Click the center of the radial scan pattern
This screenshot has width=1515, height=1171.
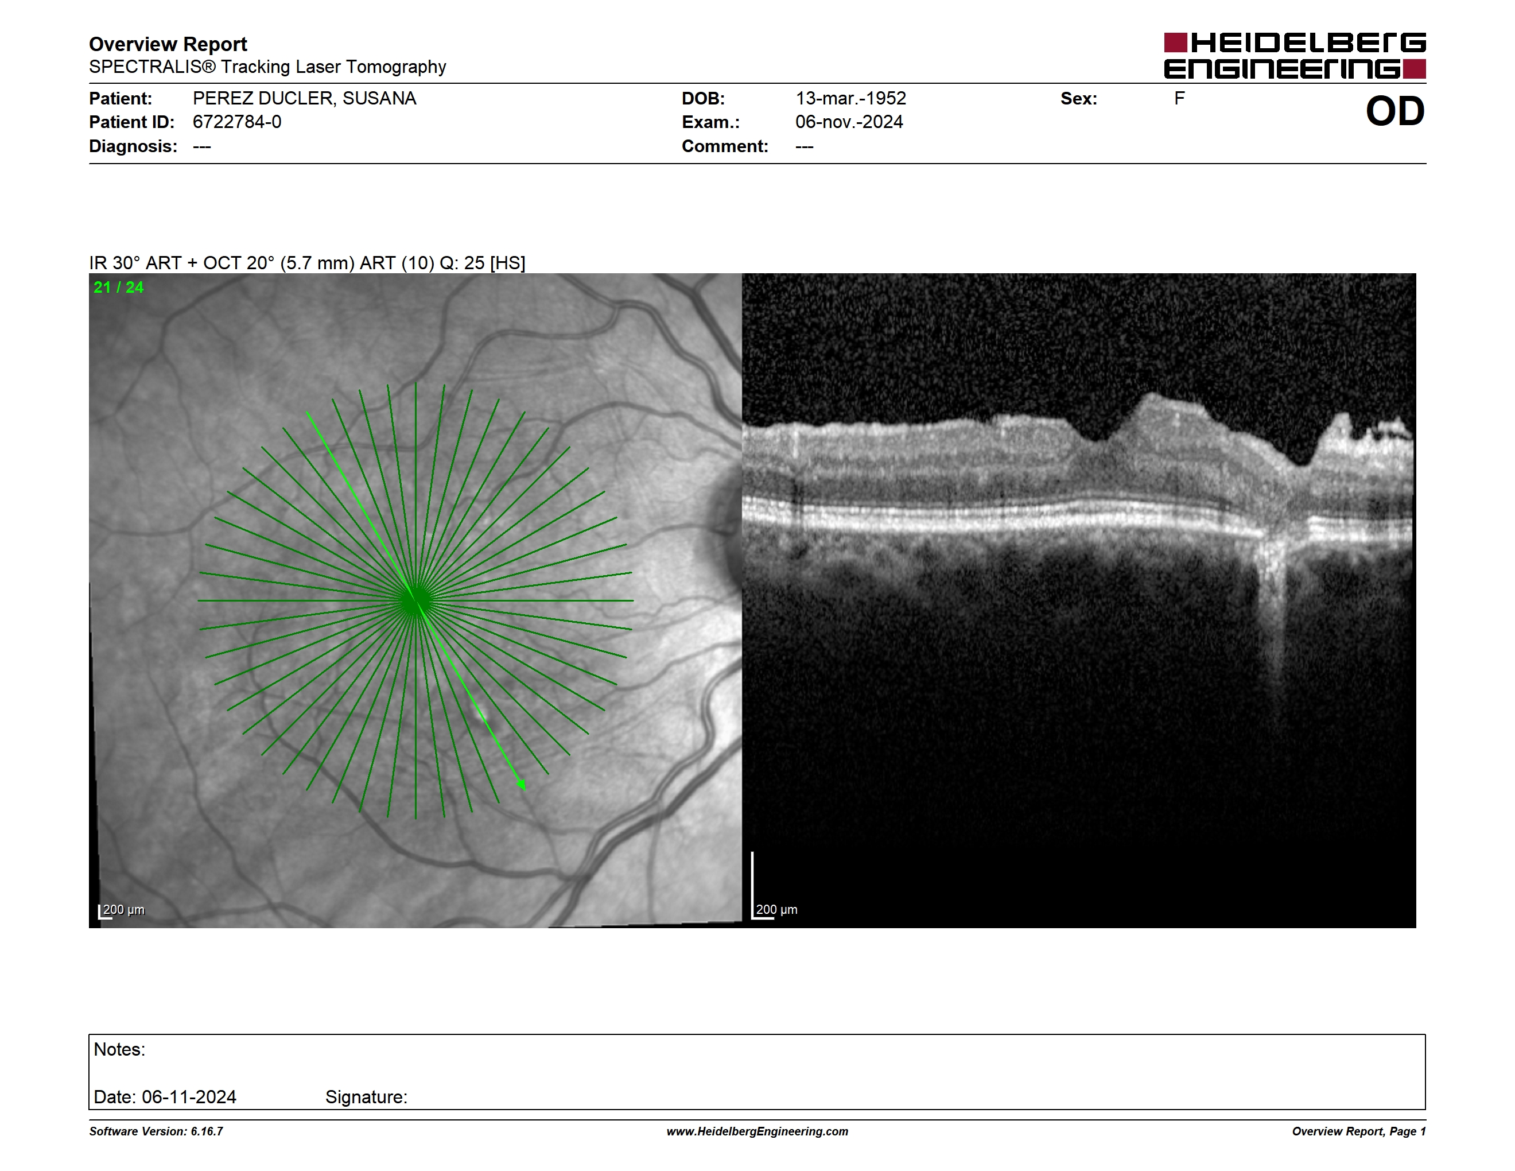point(415,601)
